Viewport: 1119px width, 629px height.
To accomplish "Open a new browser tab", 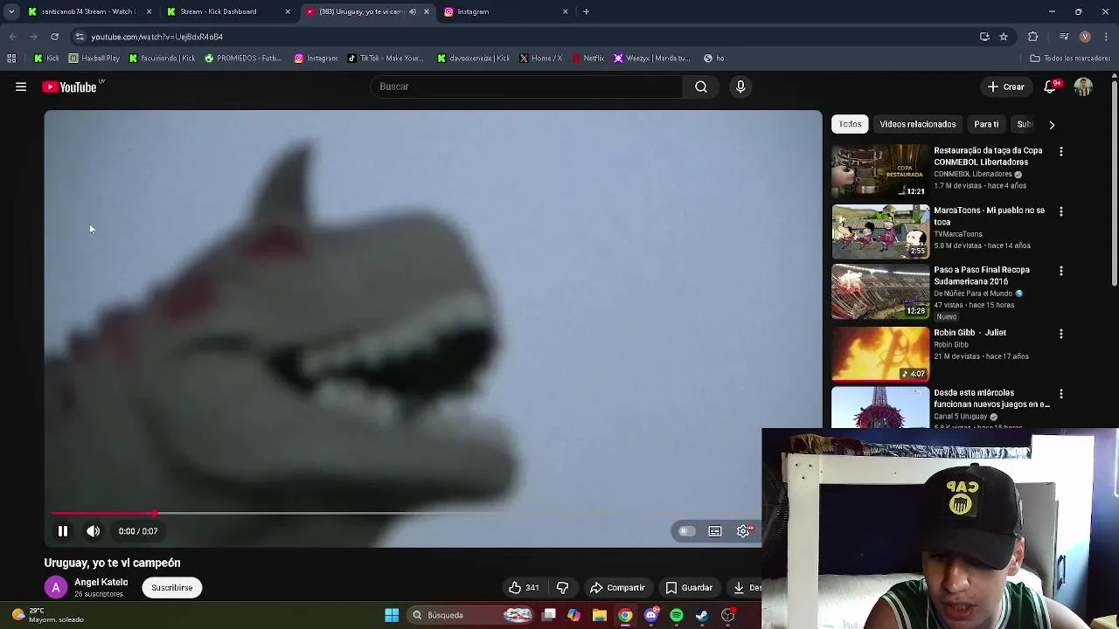I will [587, 11].
